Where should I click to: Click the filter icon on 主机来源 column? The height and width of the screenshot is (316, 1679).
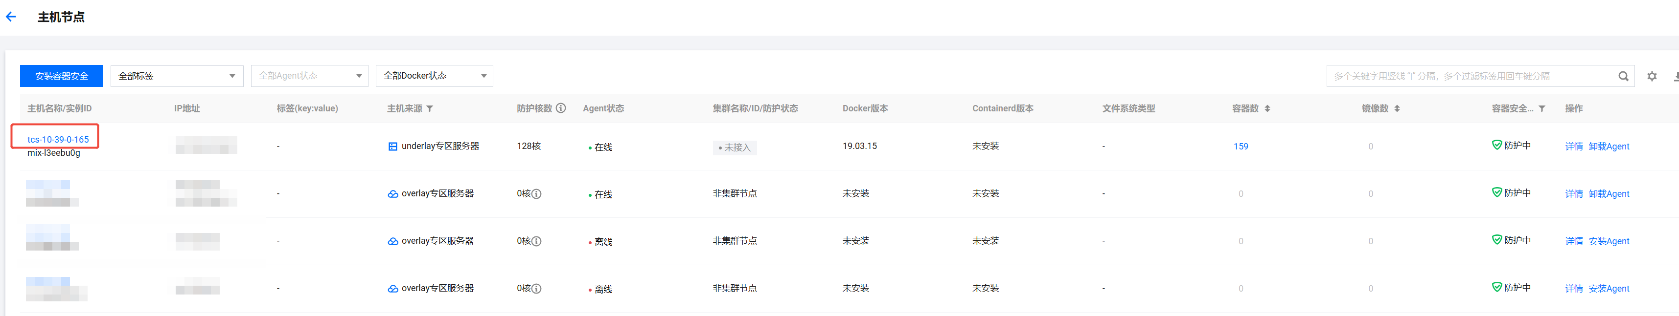pyautogui.click(x=430, y=108)
